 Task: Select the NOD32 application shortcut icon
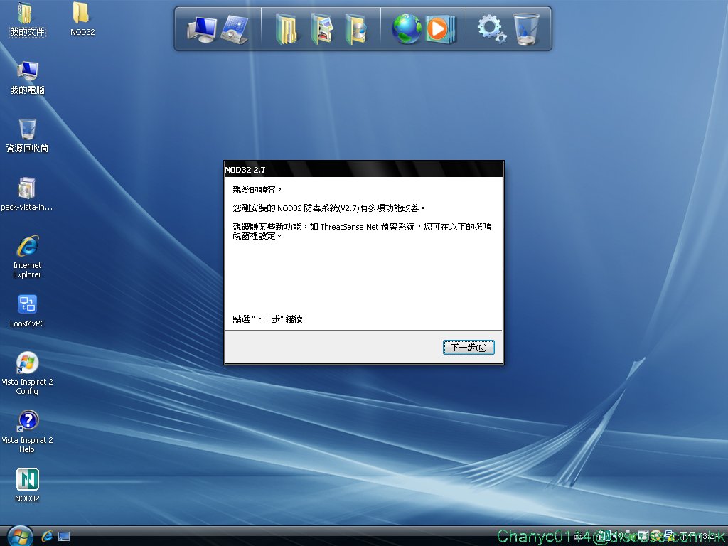pyautogui.click(x=28, y=486)
